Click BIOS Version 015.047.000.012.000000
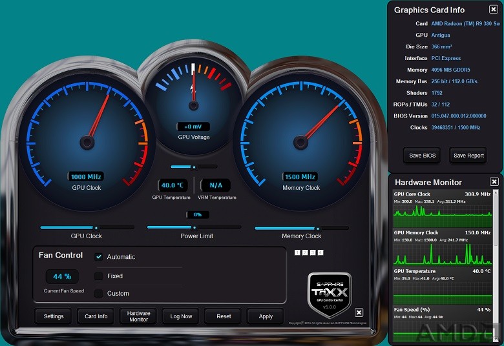This screenshot has height=346, width=504. coord(459,116)
